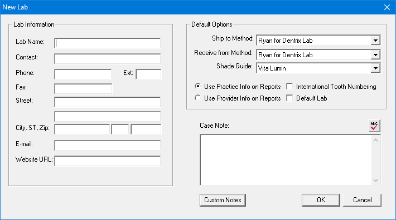The width and height of the screenshot is (396, 220).
Task: Click the Ext field
Action: [x=148, y=74]
